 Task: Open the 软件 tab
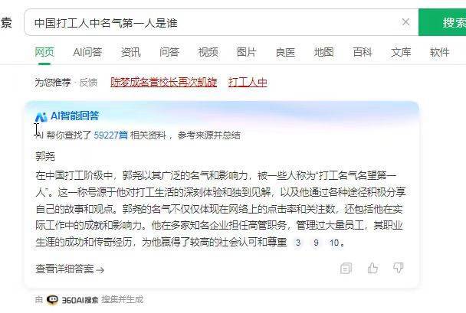439,52
